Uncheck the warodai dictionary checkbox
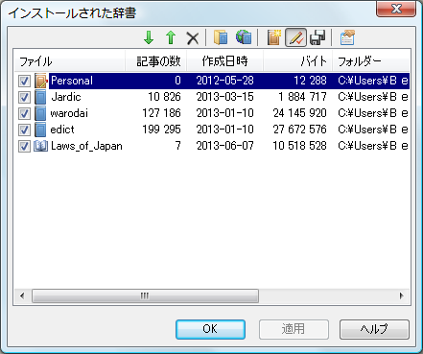Image resolution: width=423 pixels, height=354 pixels. pyautogui.click(x=24, y=113)
